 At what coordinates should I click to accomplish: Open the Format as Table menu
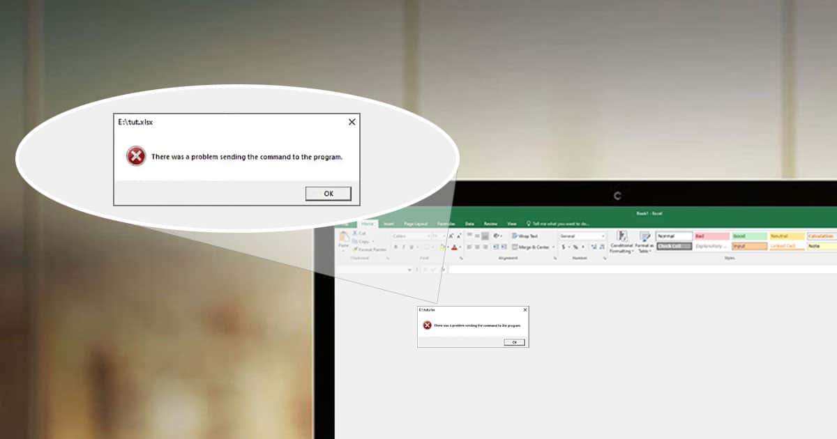click(x=644, y=241)
